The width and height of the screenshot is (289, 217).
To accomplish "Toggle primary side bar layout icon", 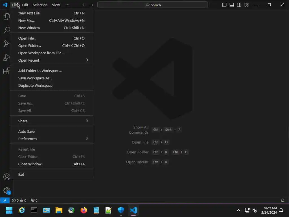I will pyautogui.click(x=224, y=5).
